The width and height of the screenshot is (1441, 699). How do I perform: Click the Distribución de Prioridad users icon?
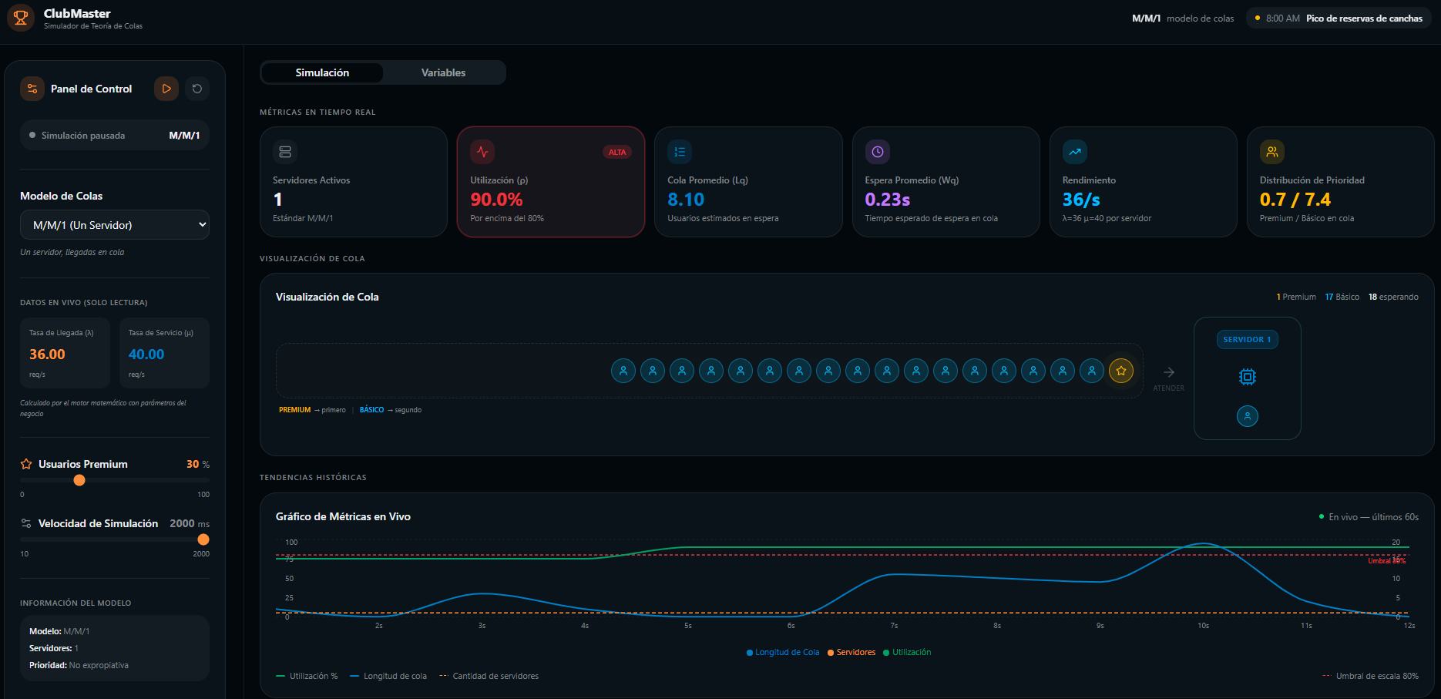[1272, 152]
